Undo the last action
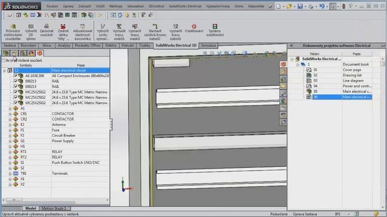This screenshot has width=387, height=217. coord(322,6)
